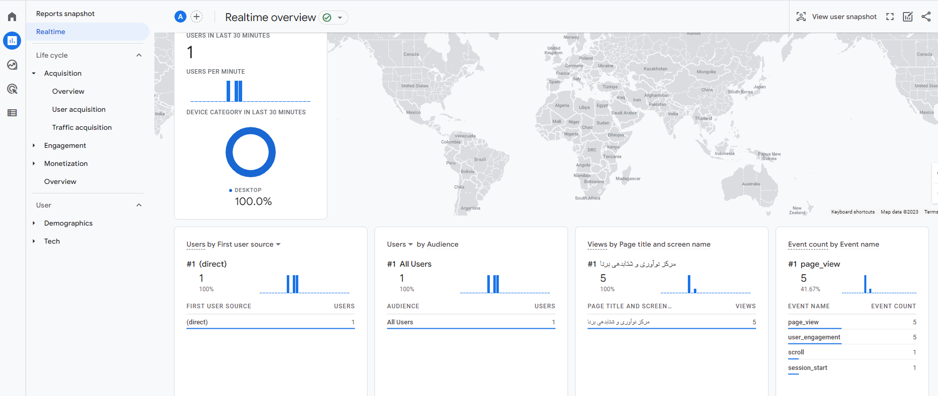
Task: Click the fullscreen icon in header
Action: point(890,17)
